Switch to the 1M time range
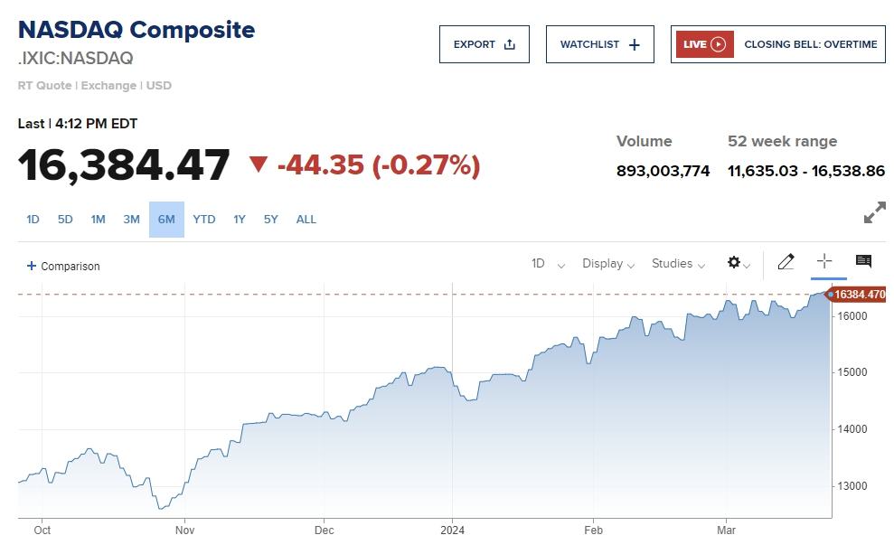 coord(99,220)
